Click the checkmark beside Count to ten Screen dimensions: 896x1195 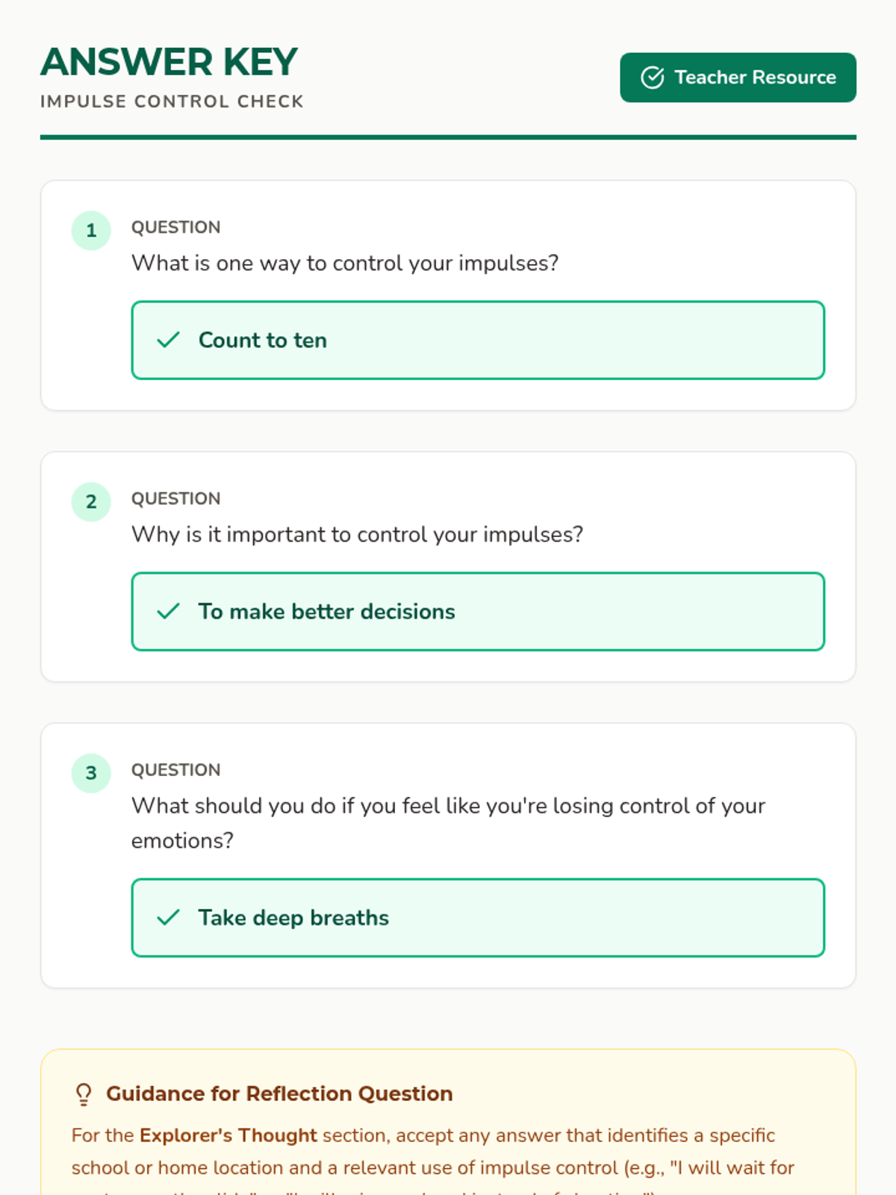coord(169,341)
